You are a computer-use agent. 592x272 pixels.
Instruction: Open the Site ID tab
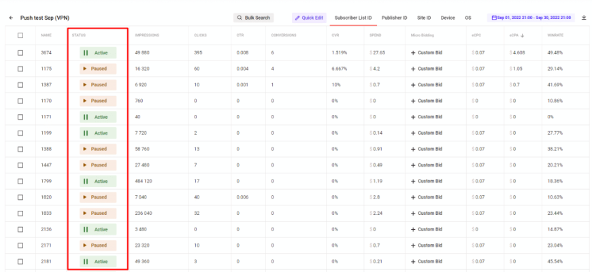[424, 18]
